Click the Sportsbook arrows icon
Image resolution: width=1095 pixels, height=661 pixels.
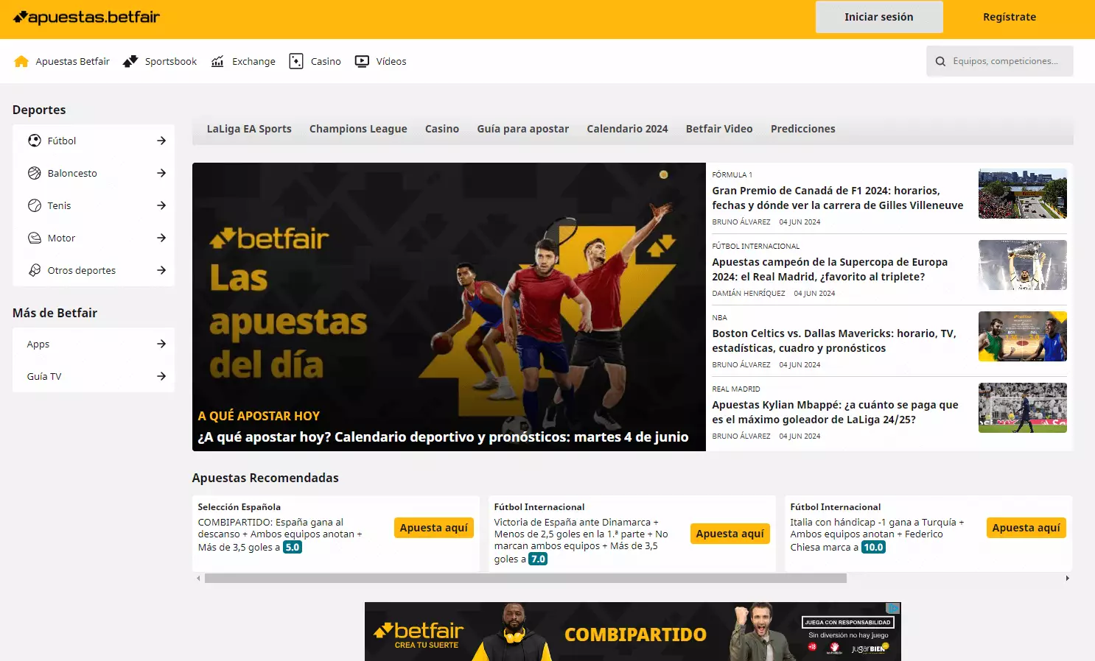pyautogui.click(x=130, y=61)
